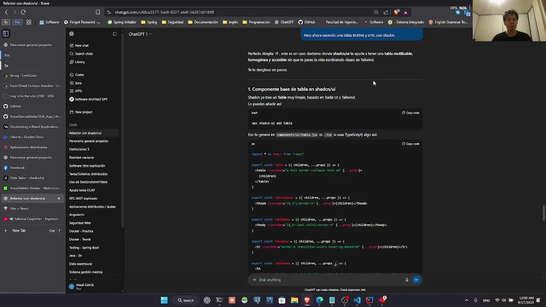This screenshot has height=307, width=546.
Task: Click the plus attach button in composer
Action: coord(254,280)
